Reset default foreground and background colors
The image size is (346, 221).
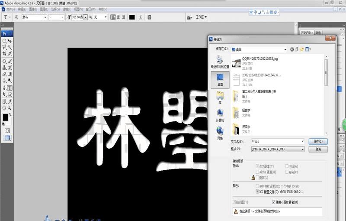(3, 124)
